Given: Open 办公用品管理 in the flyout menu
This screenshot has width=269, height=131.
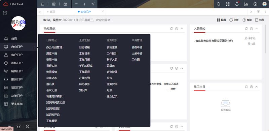Looking at the screenshot, I should click(54, 47).
